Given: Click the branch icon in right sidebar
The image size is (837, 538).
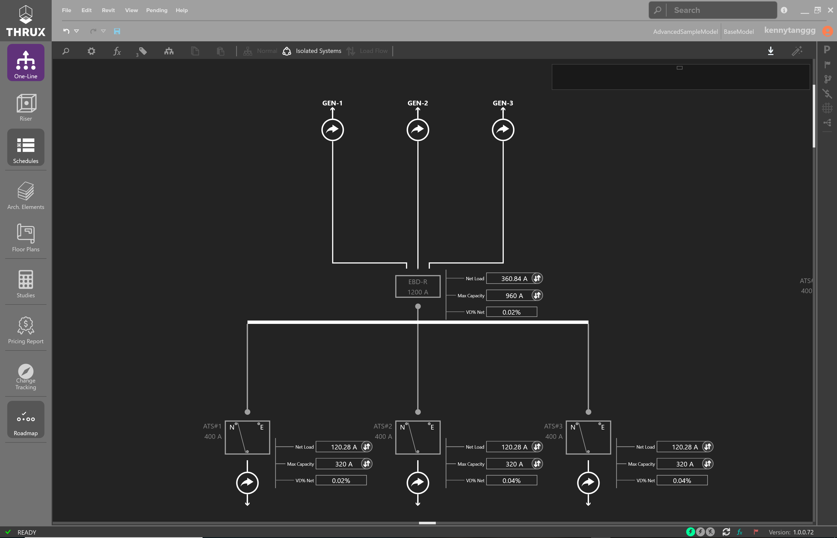Looking at the screenshot, I should 827,79.
